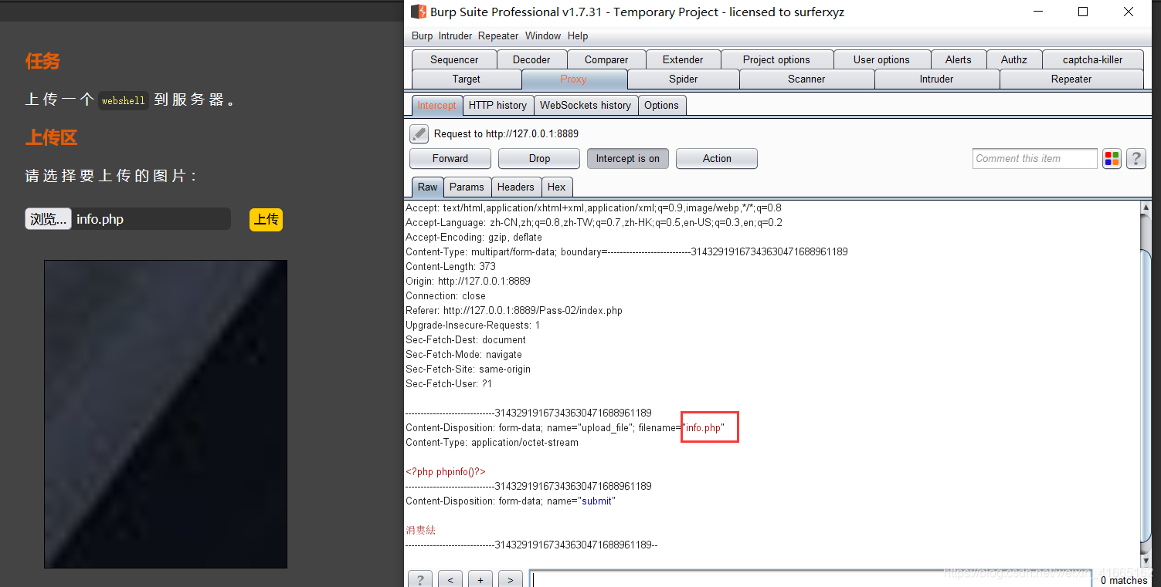Select the Raw view tab

(428, 187)
